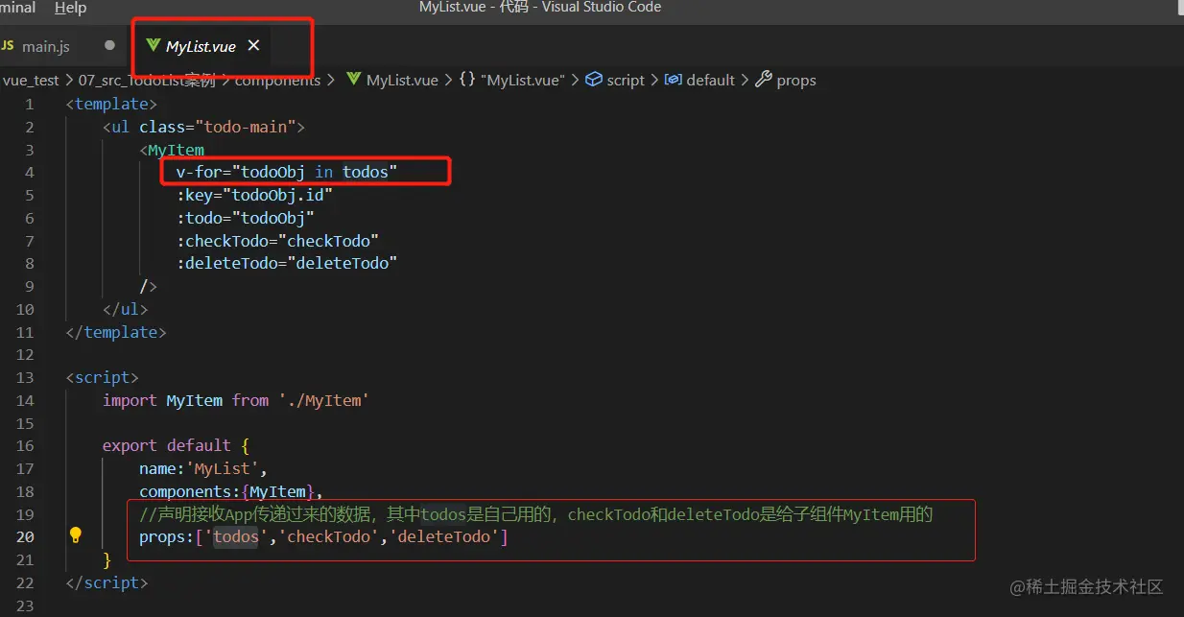Image resolution: width=1184 pixels, height=617 pixels.
Task: Open the Help menu
Action: (70, 8)
